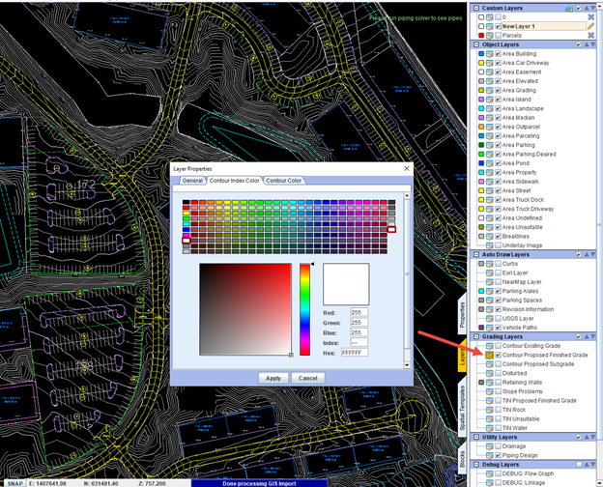The image size is (603, 487).
Task: Click the Blue value field
Action: [x=359, y=332]
